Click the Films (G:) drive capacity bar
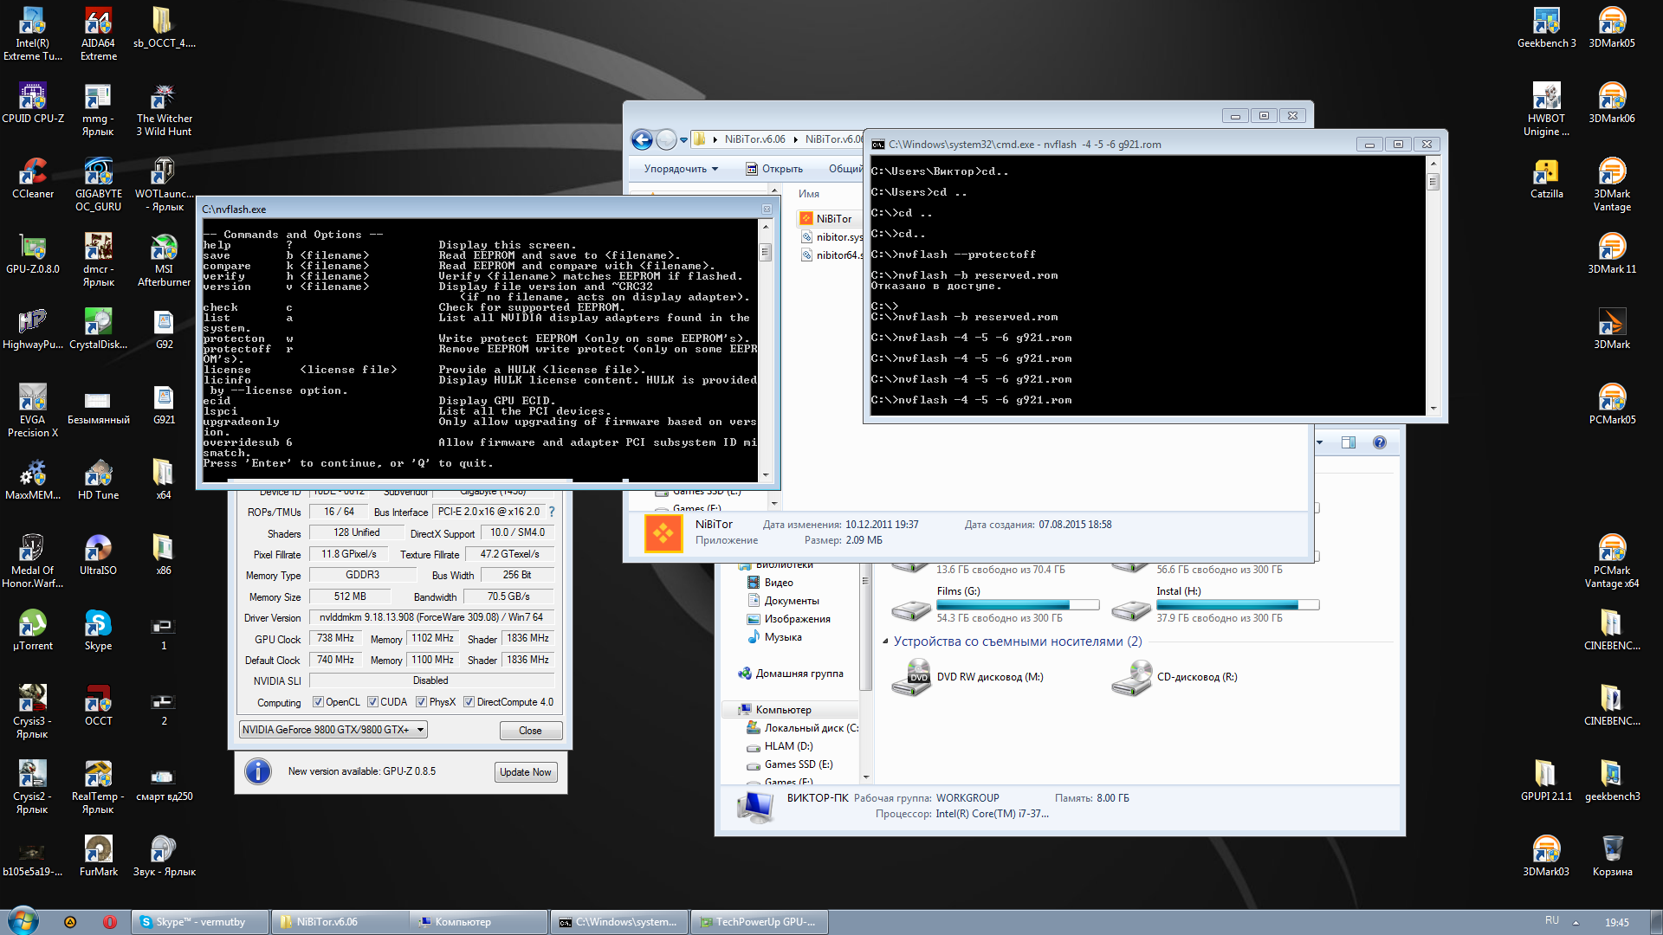 tap(1018, 605)
